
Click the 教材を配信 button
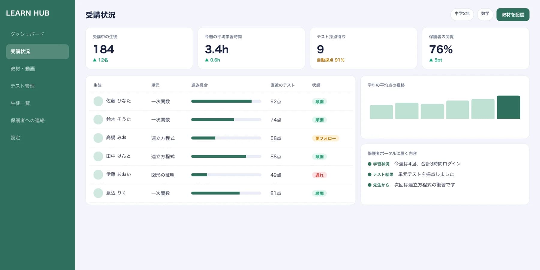pos(513,15)
